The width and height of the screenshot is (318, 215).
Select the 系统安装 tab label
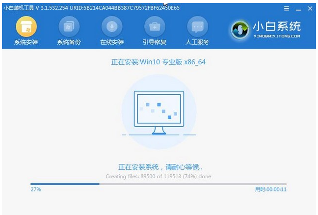pos(26,42)
